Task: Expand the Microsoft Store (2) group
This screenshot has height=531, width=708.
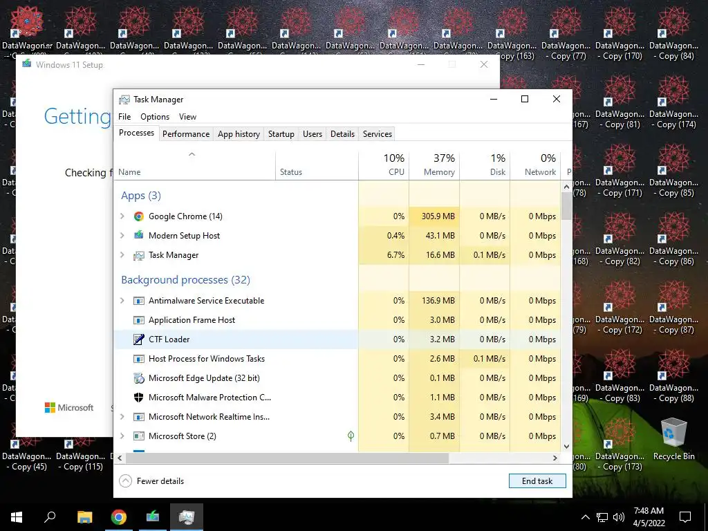Action: [x=122, y=436]
